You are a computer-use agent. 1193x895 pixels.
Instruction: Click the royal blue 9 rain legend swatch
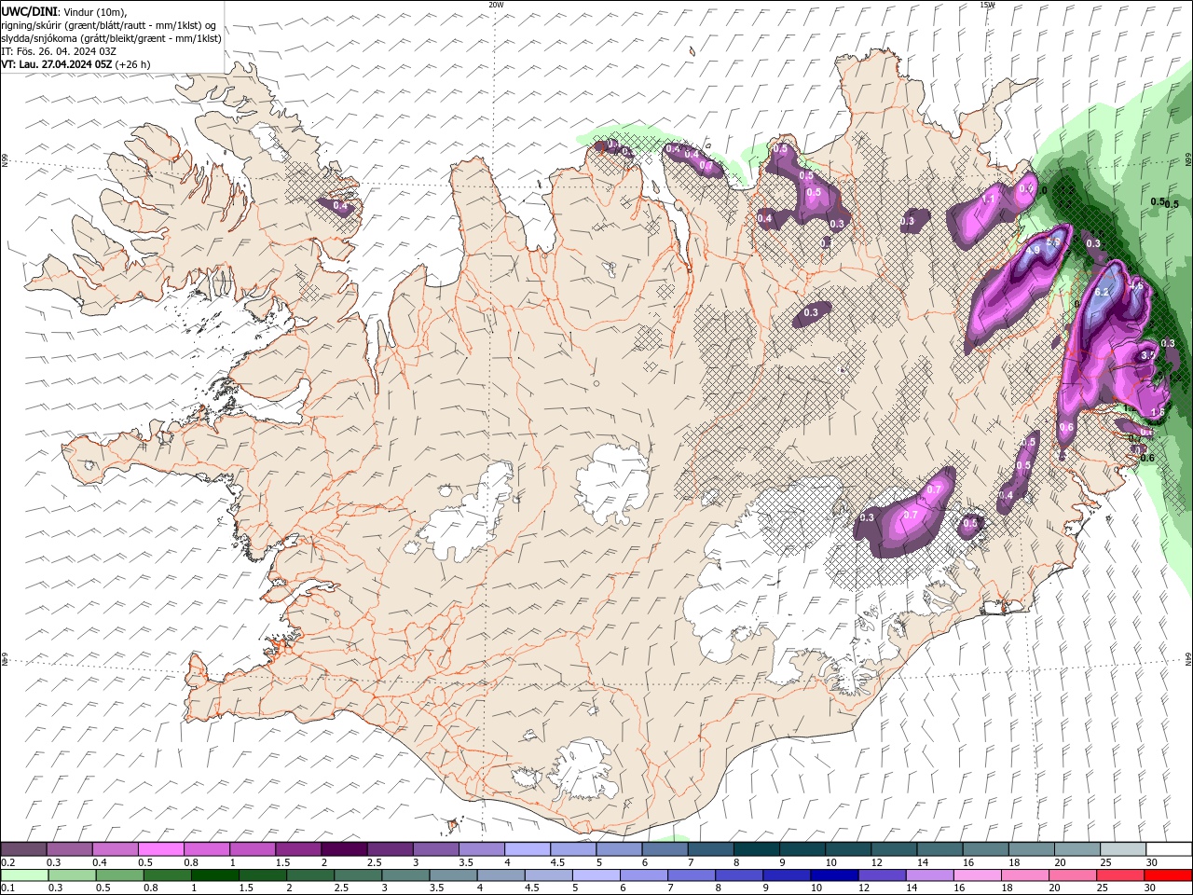coord(787,875)
